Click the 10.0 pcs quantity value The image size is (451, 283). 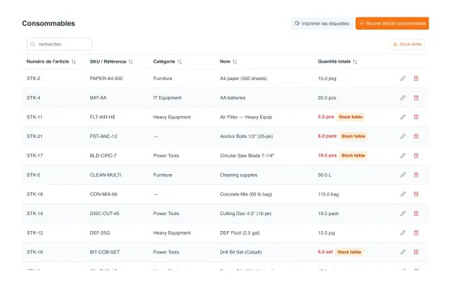(327, 155)
